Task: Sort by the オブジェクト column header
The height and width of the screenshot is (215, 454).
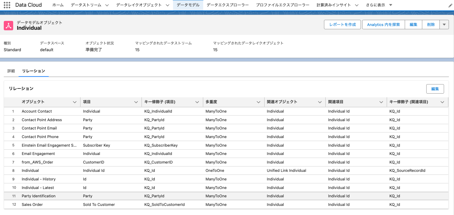Action: tap(33, 102)
